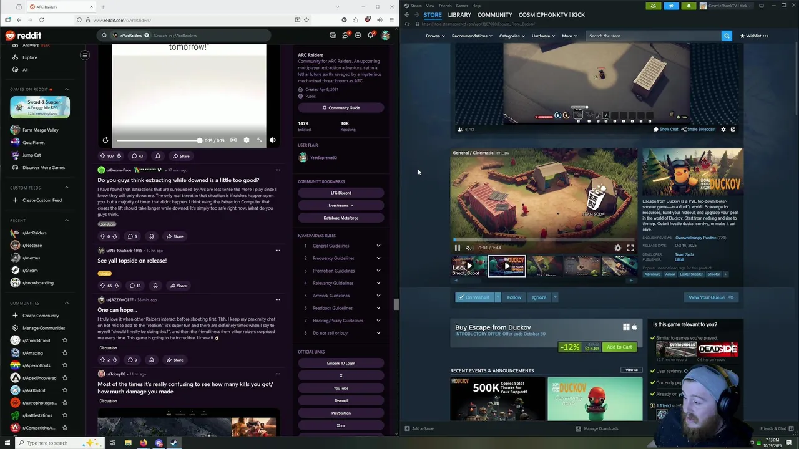Create a new Reddit post icon

click(358, 36)
